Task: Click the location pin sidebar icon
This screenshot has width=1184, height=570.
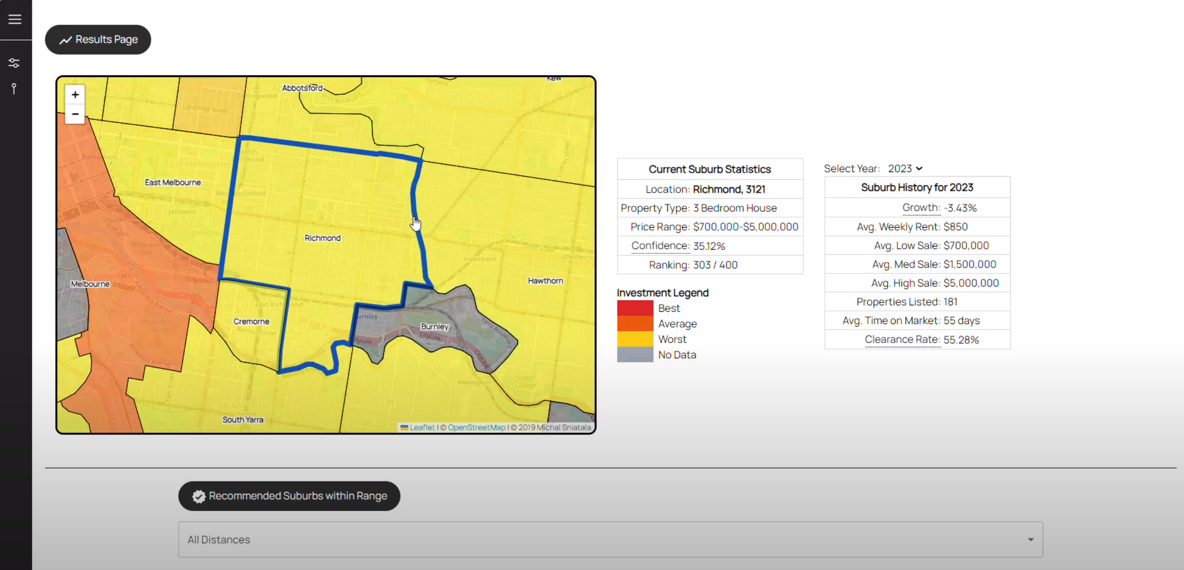Action: pyautogui.click(x=14, y=89)
